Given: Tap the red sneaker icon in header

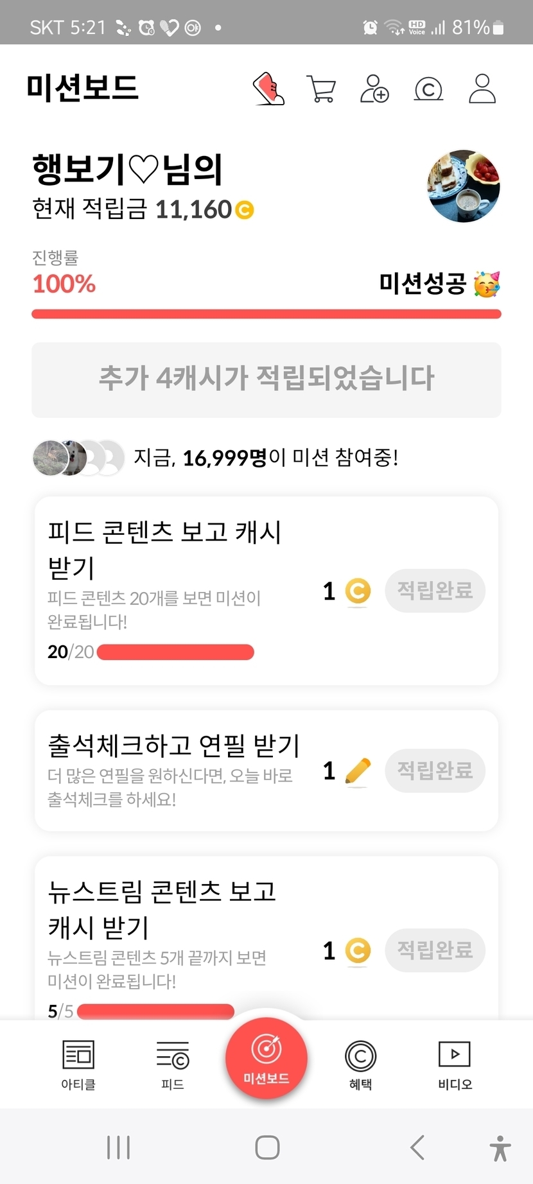Looking at the screenshot, I should pyautogui.click(x=268, y=89).
